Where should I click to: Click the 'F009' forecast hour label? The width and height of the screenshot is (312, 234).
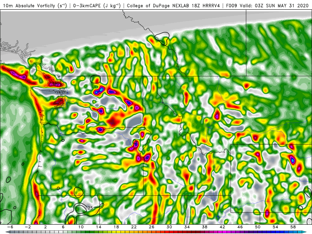[231, 5]
